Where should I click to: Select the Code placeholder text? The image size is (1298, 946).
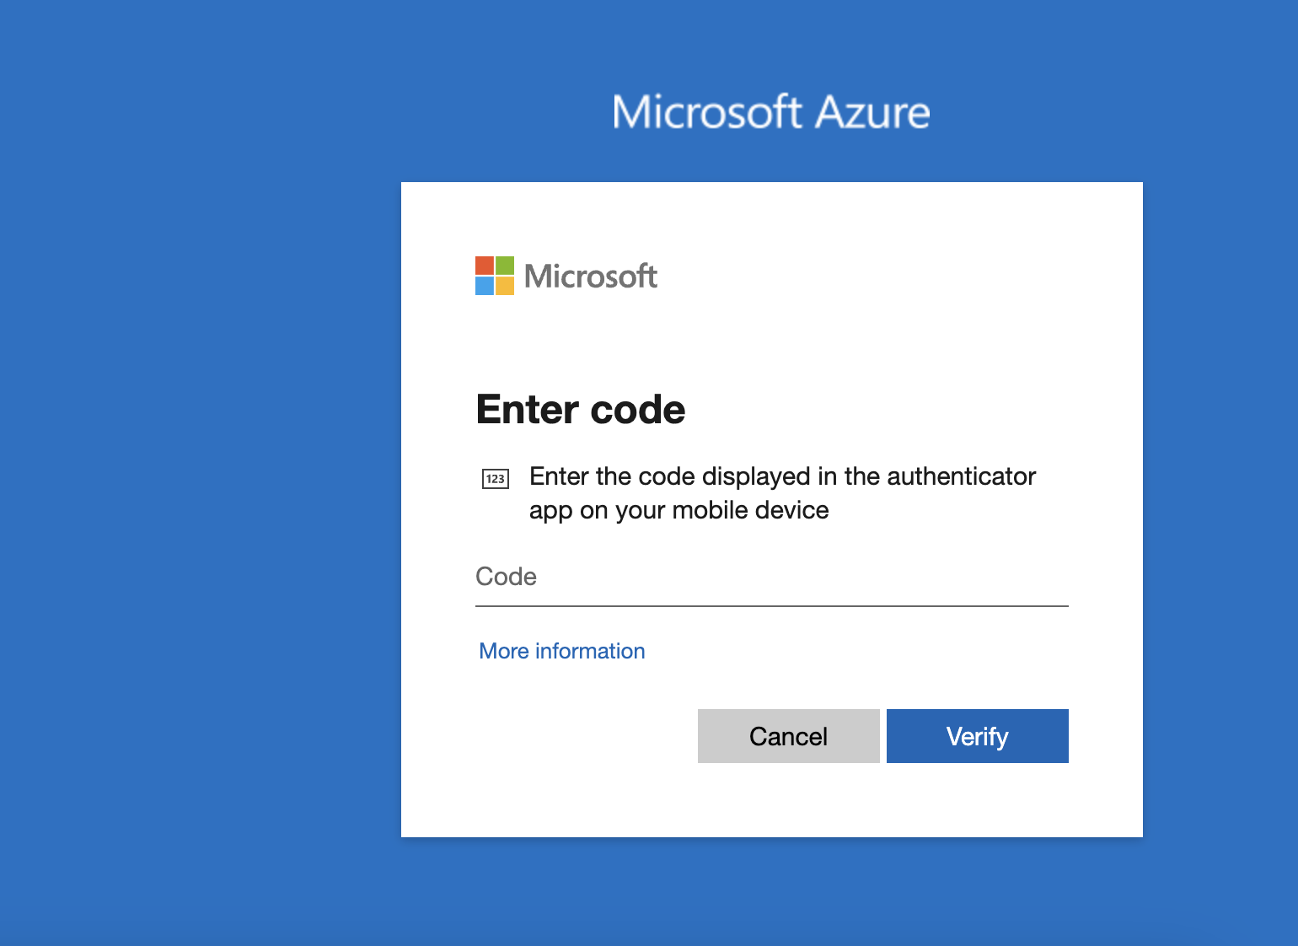[506, 577]
